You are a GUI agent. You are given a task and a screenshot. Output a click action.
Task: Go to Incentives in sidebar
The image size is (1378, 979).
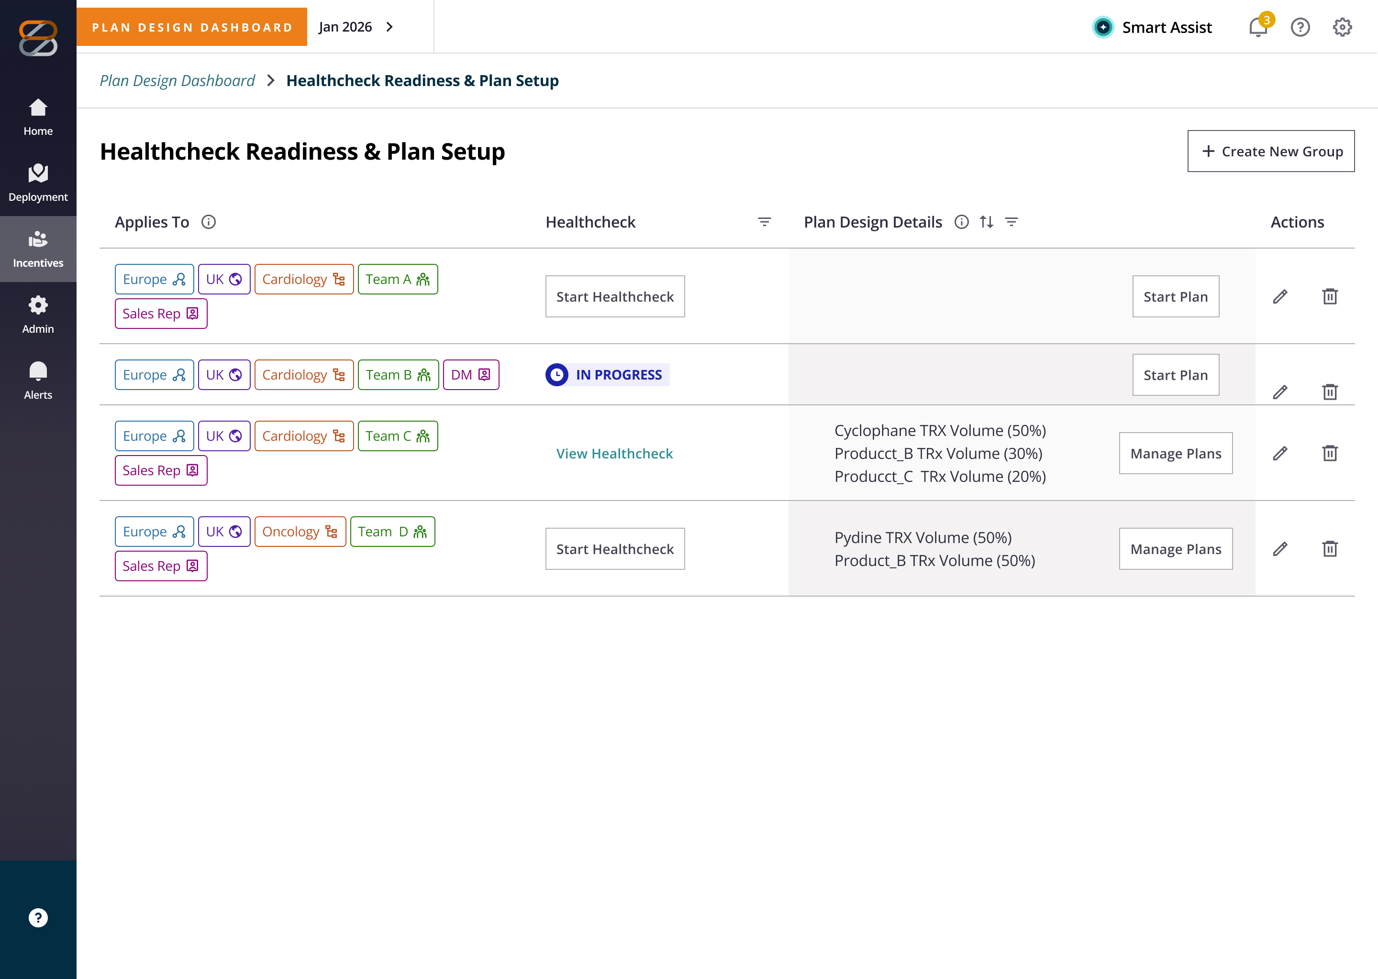point(38,249)
